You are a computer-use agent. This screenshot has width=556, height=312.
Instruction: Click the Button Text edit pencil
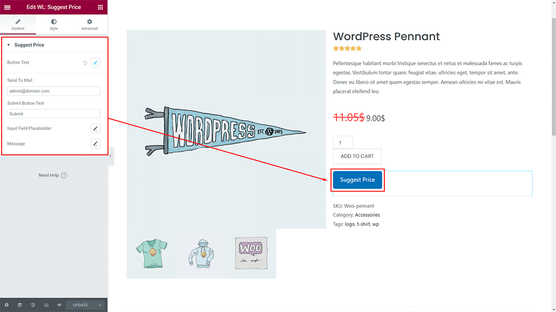point(95,63)
